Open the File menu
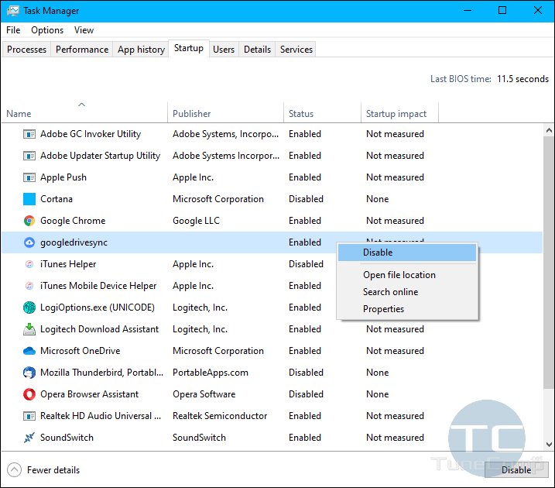The height and width of the screenshot is (488, 555). coord(13,30)
